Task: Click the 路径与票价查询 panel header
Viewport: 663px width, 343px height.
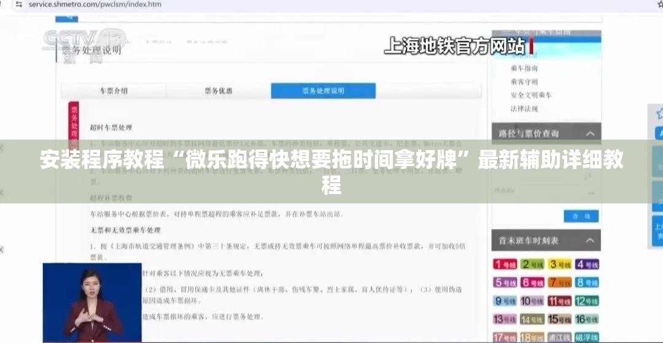Action: pos(546,134)
